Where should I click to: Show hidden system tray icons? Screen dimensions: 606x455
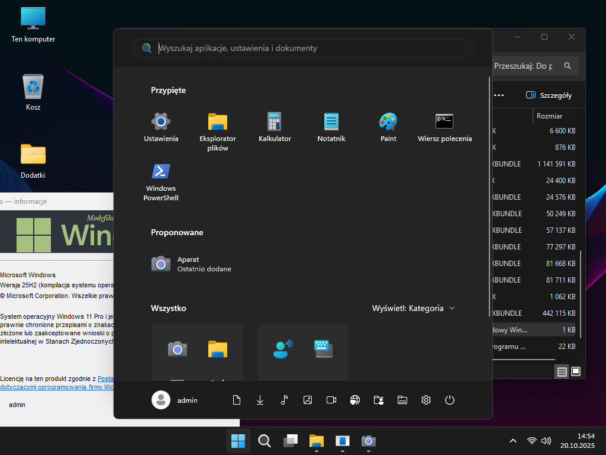513,441
